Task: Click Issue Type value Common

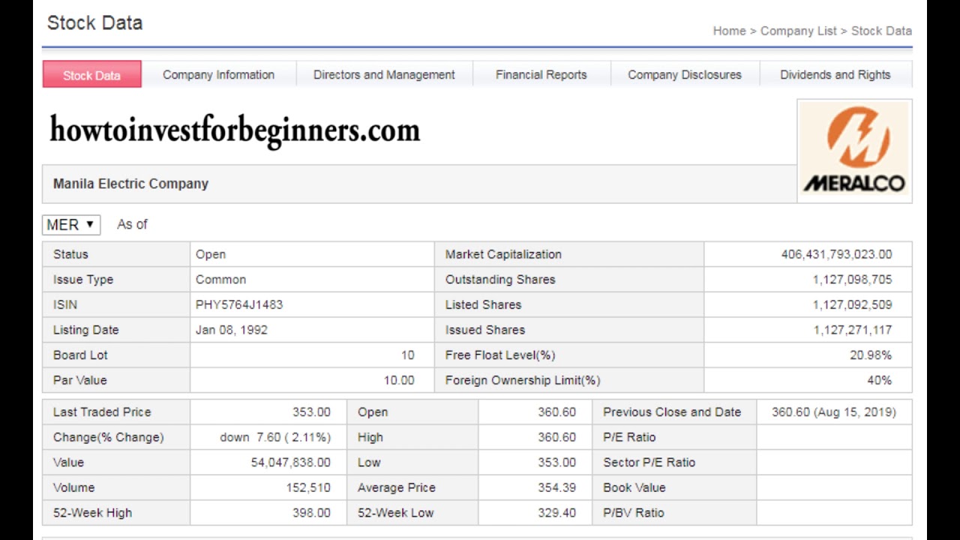Action: [220, 280]
